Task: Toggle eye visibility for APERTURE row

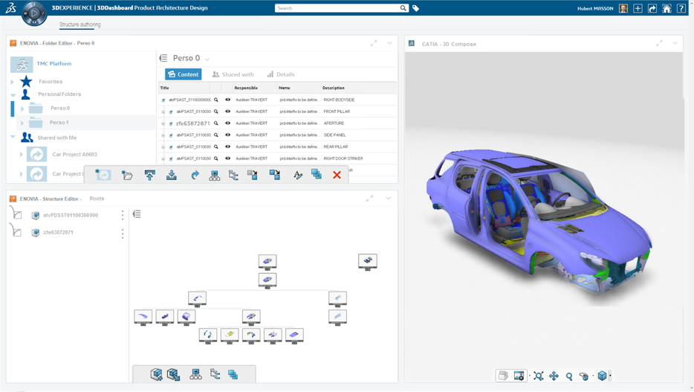Action: coord(227,123)
